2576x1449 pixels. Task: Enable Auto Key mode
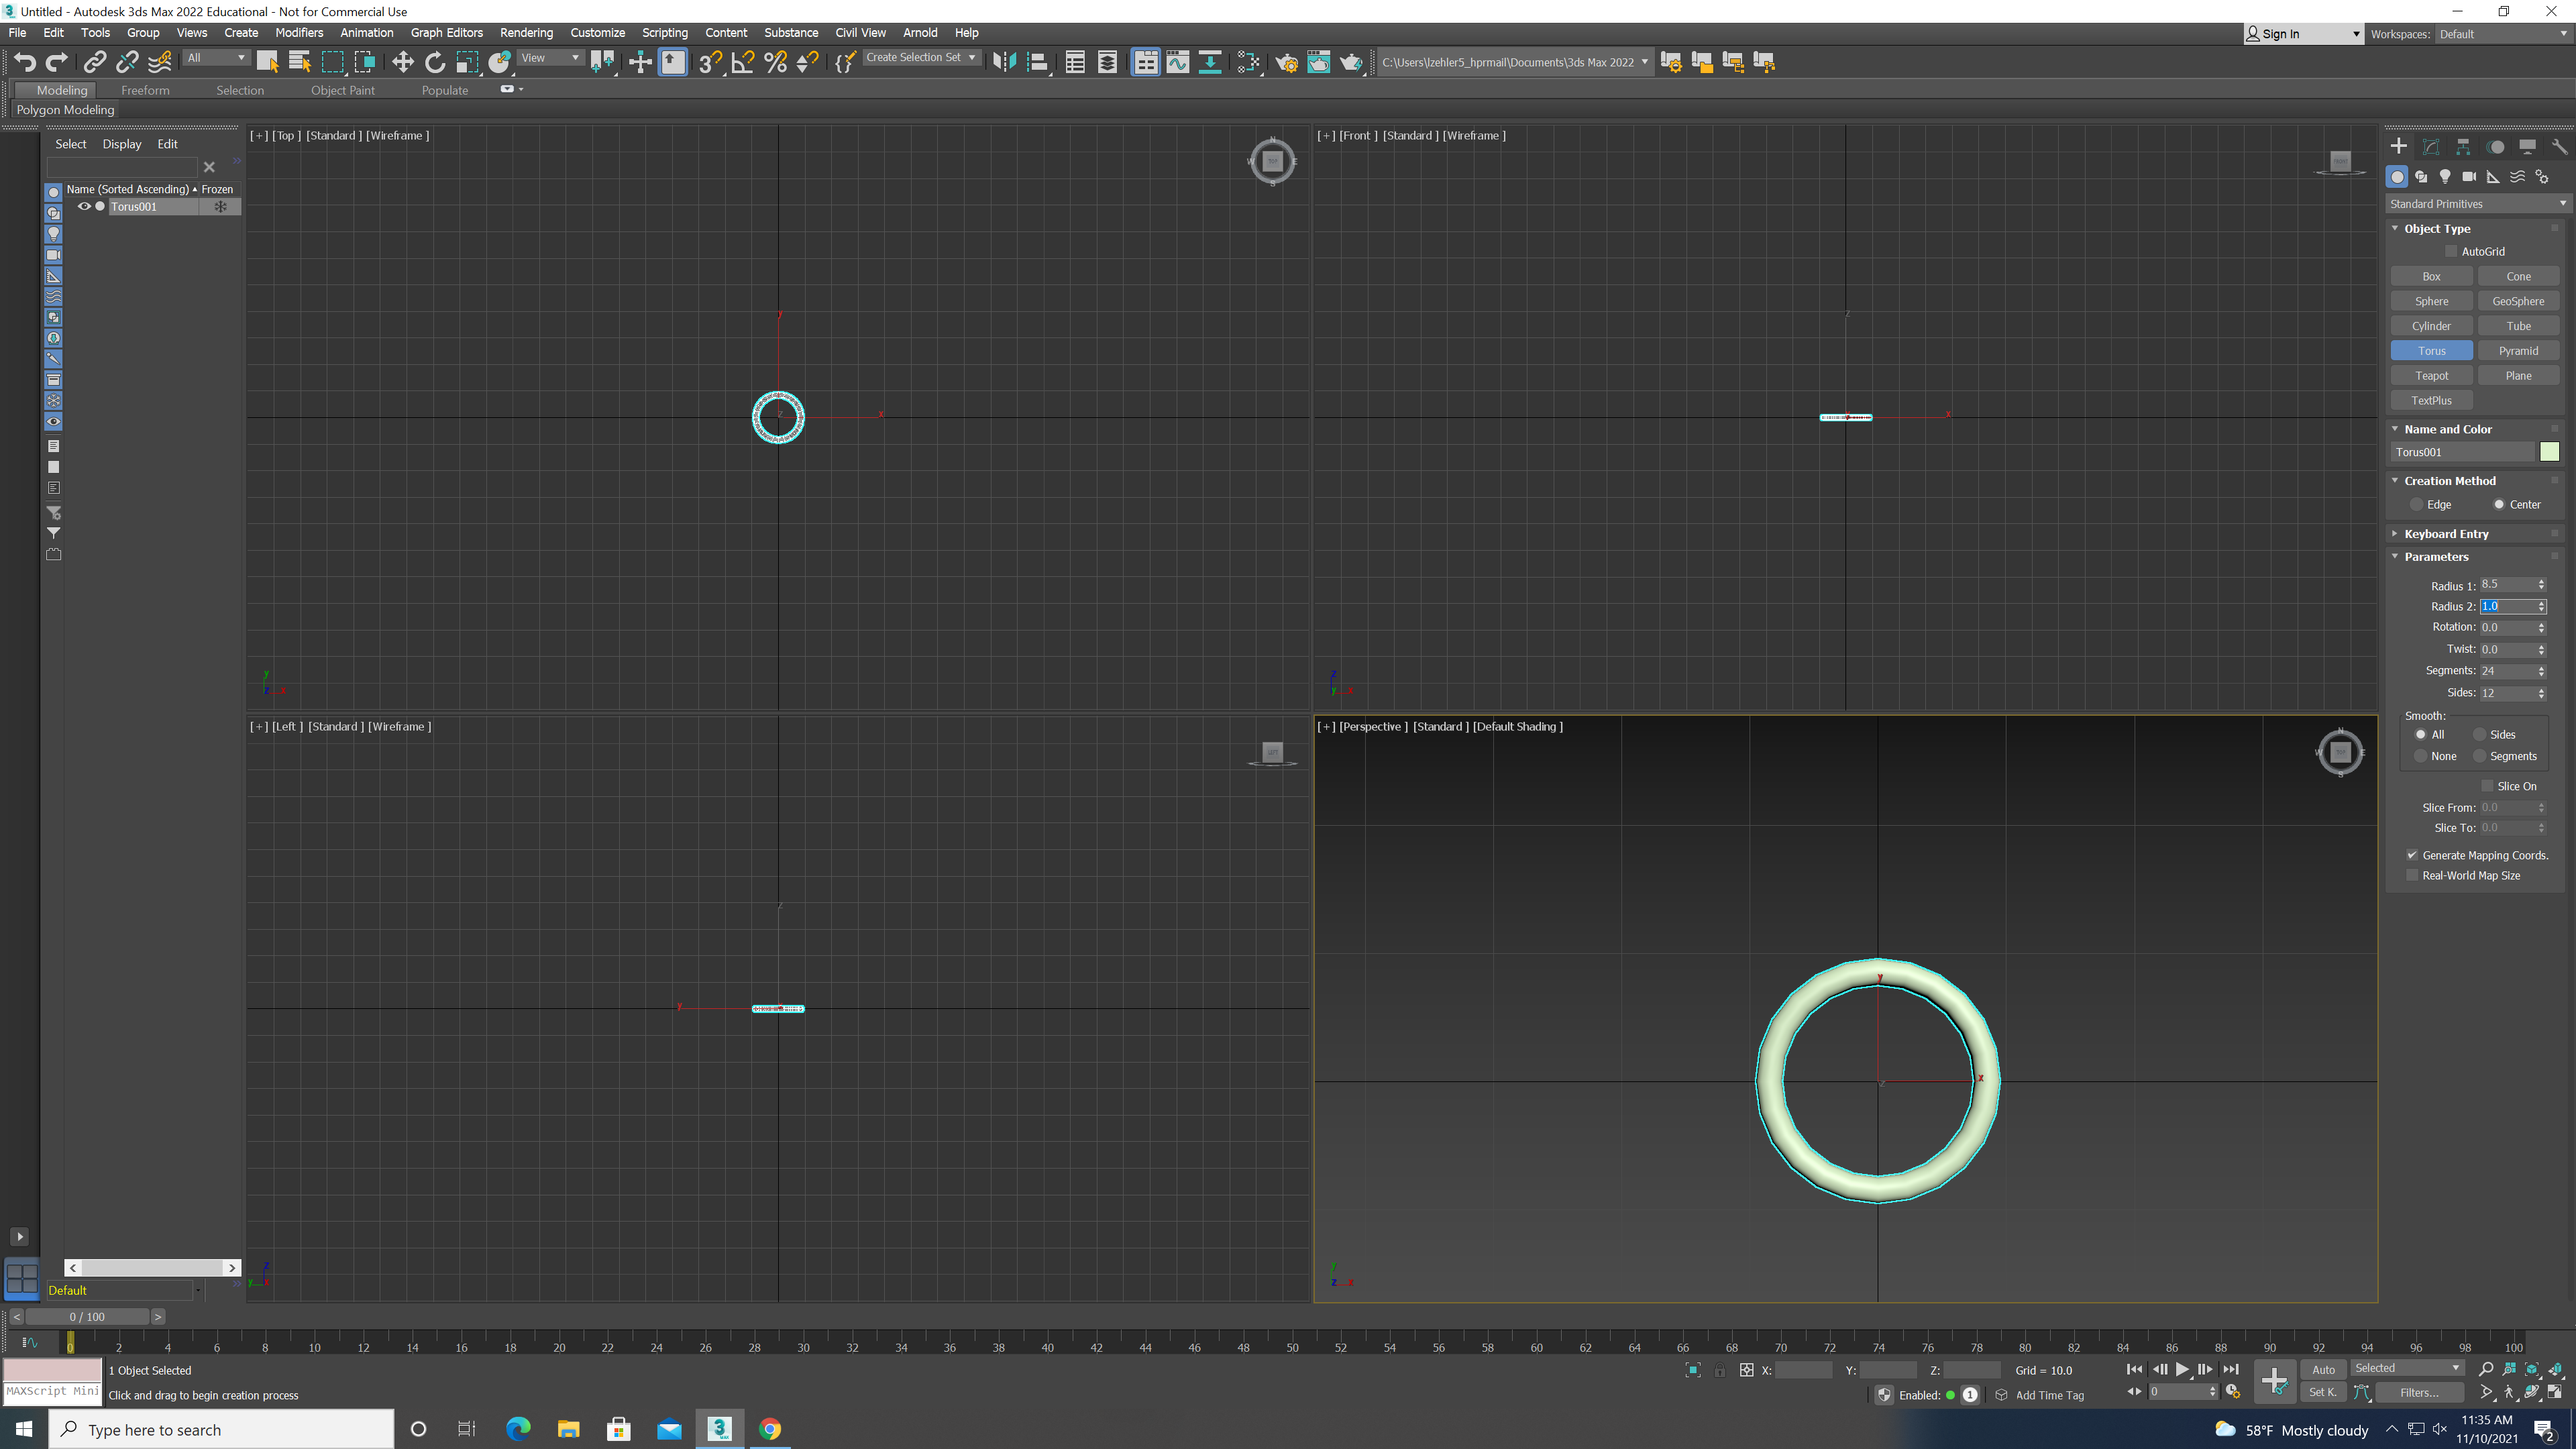[2323, 1370]
